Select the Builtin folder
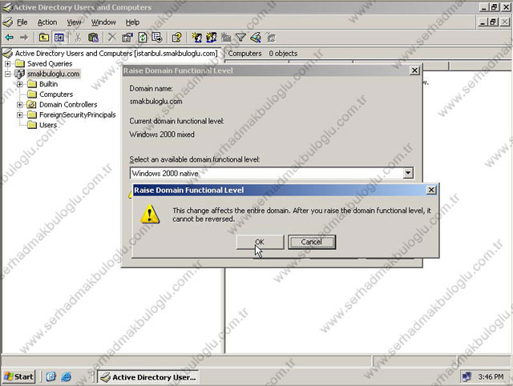This screenshot has height=386, width=513. point(48,84)
